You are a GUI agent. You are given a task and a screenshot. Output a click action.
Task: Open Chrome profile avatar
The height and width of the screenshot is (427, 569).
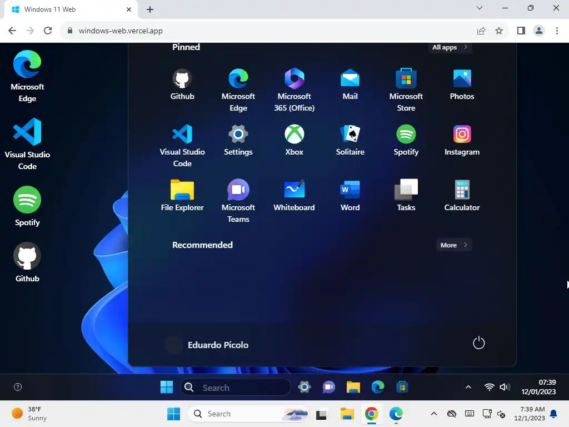point(539,31)
